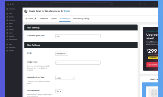This screenshot has height=97, width=163.
Task: Click the Fade Settings section header
Action: [x=81, y=27]
